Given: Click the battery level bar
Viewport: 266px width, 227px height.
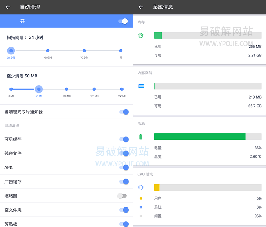Looking at the screenshot, I should coord(208,137).
